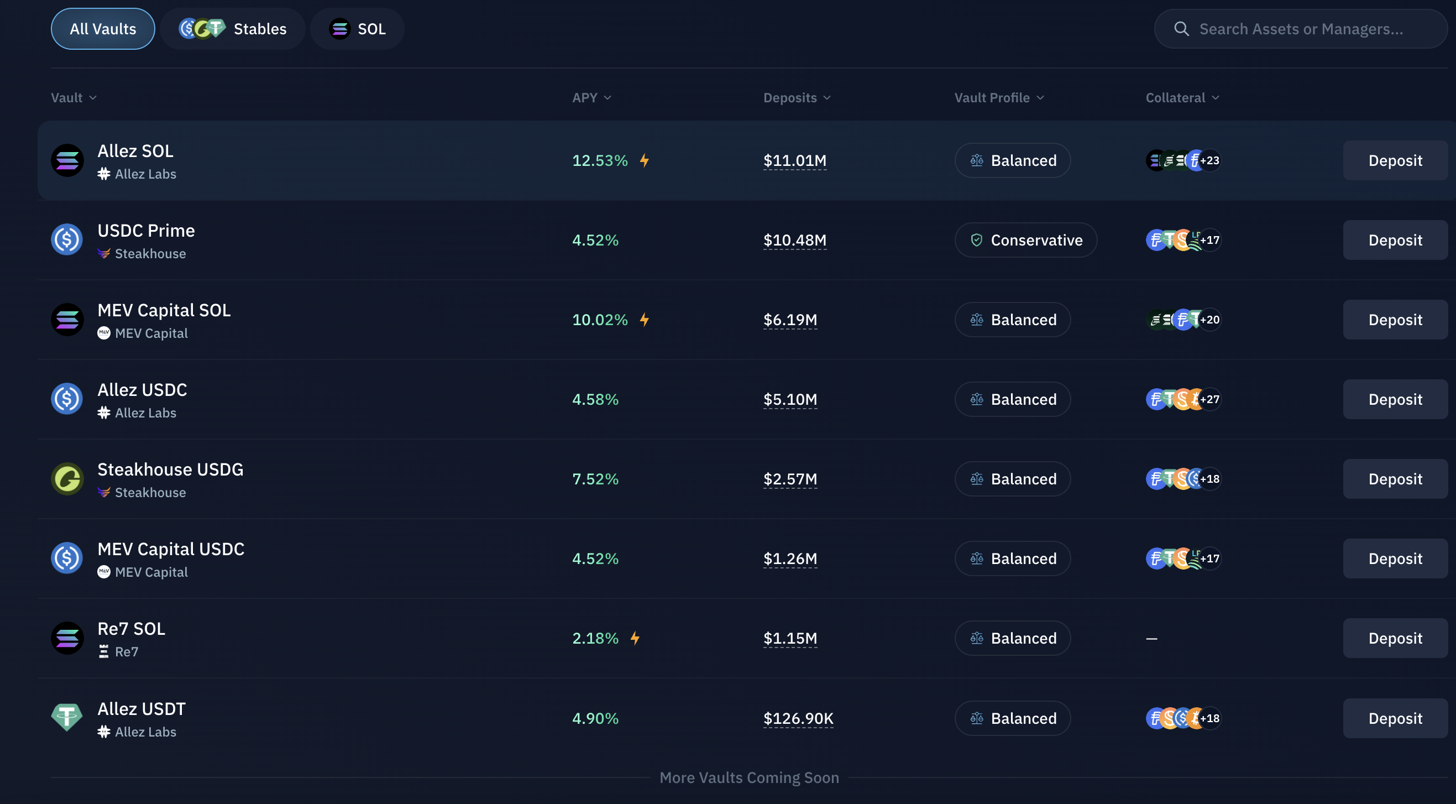1456x804 pixels.
Task: Deposit into the Steakhouse USDG vault
Action: 1395,479
